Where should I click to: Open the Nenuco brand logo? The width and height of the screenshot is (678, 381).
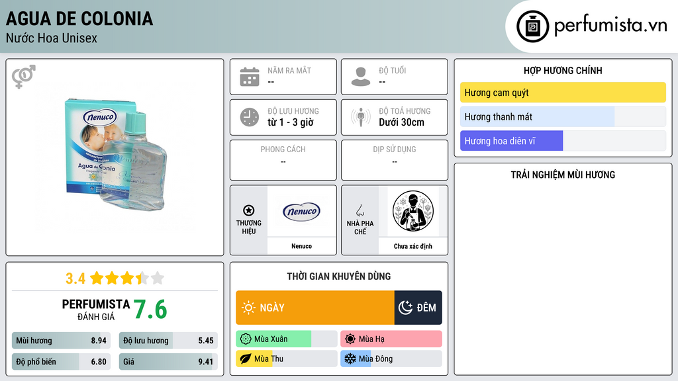pyautogui.click(x=301, y=212)
